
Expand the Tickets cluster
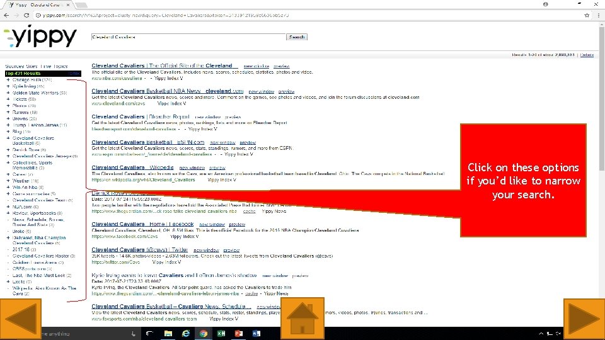click(8, 99)
